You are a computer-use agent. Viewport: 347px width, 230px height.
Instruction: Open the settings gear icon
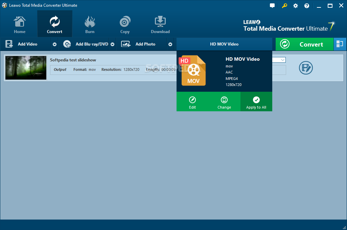296,6
